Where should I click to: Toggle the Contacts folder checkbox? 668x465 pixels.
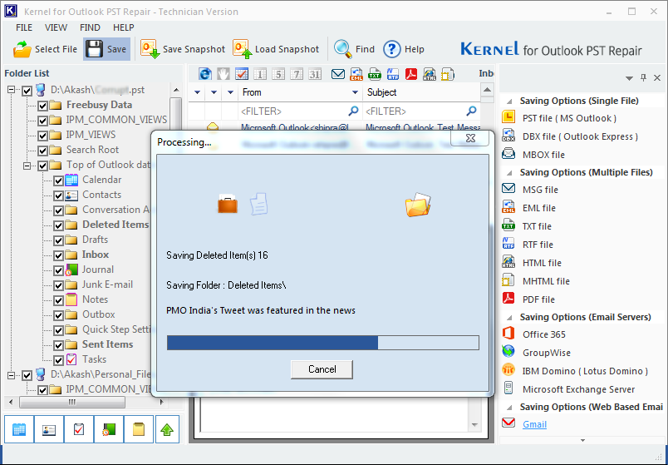(58, 195)
